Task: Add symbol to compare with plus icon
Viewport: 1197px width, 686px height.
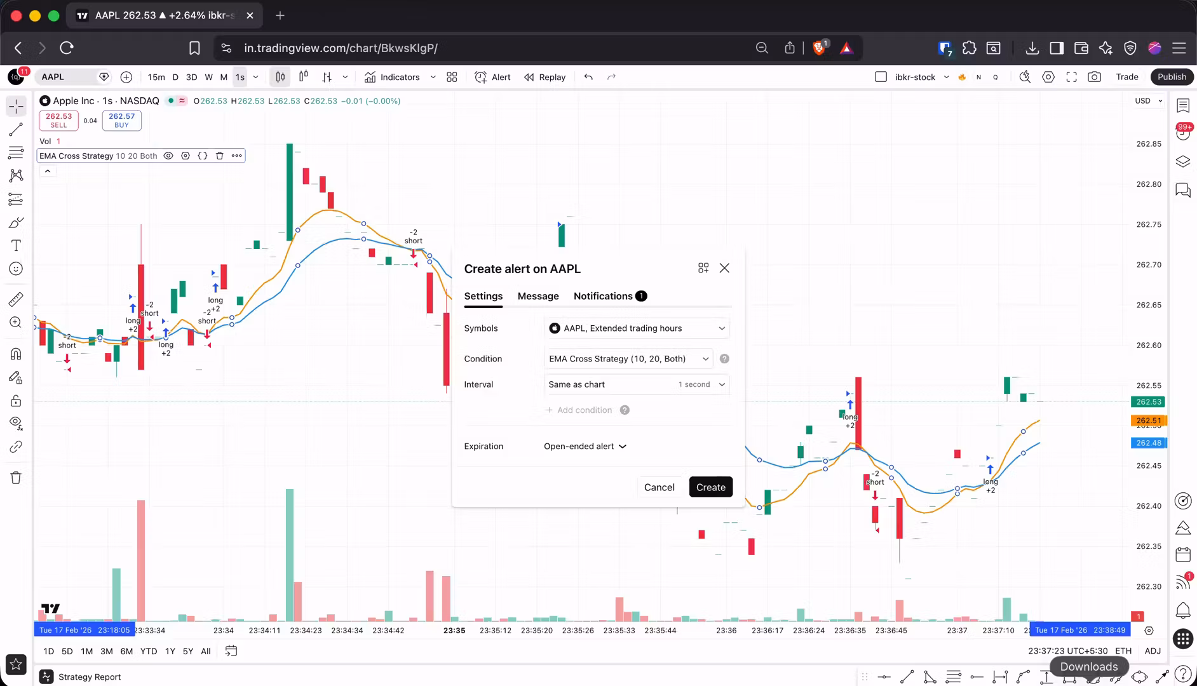Action: coord(126,77)
